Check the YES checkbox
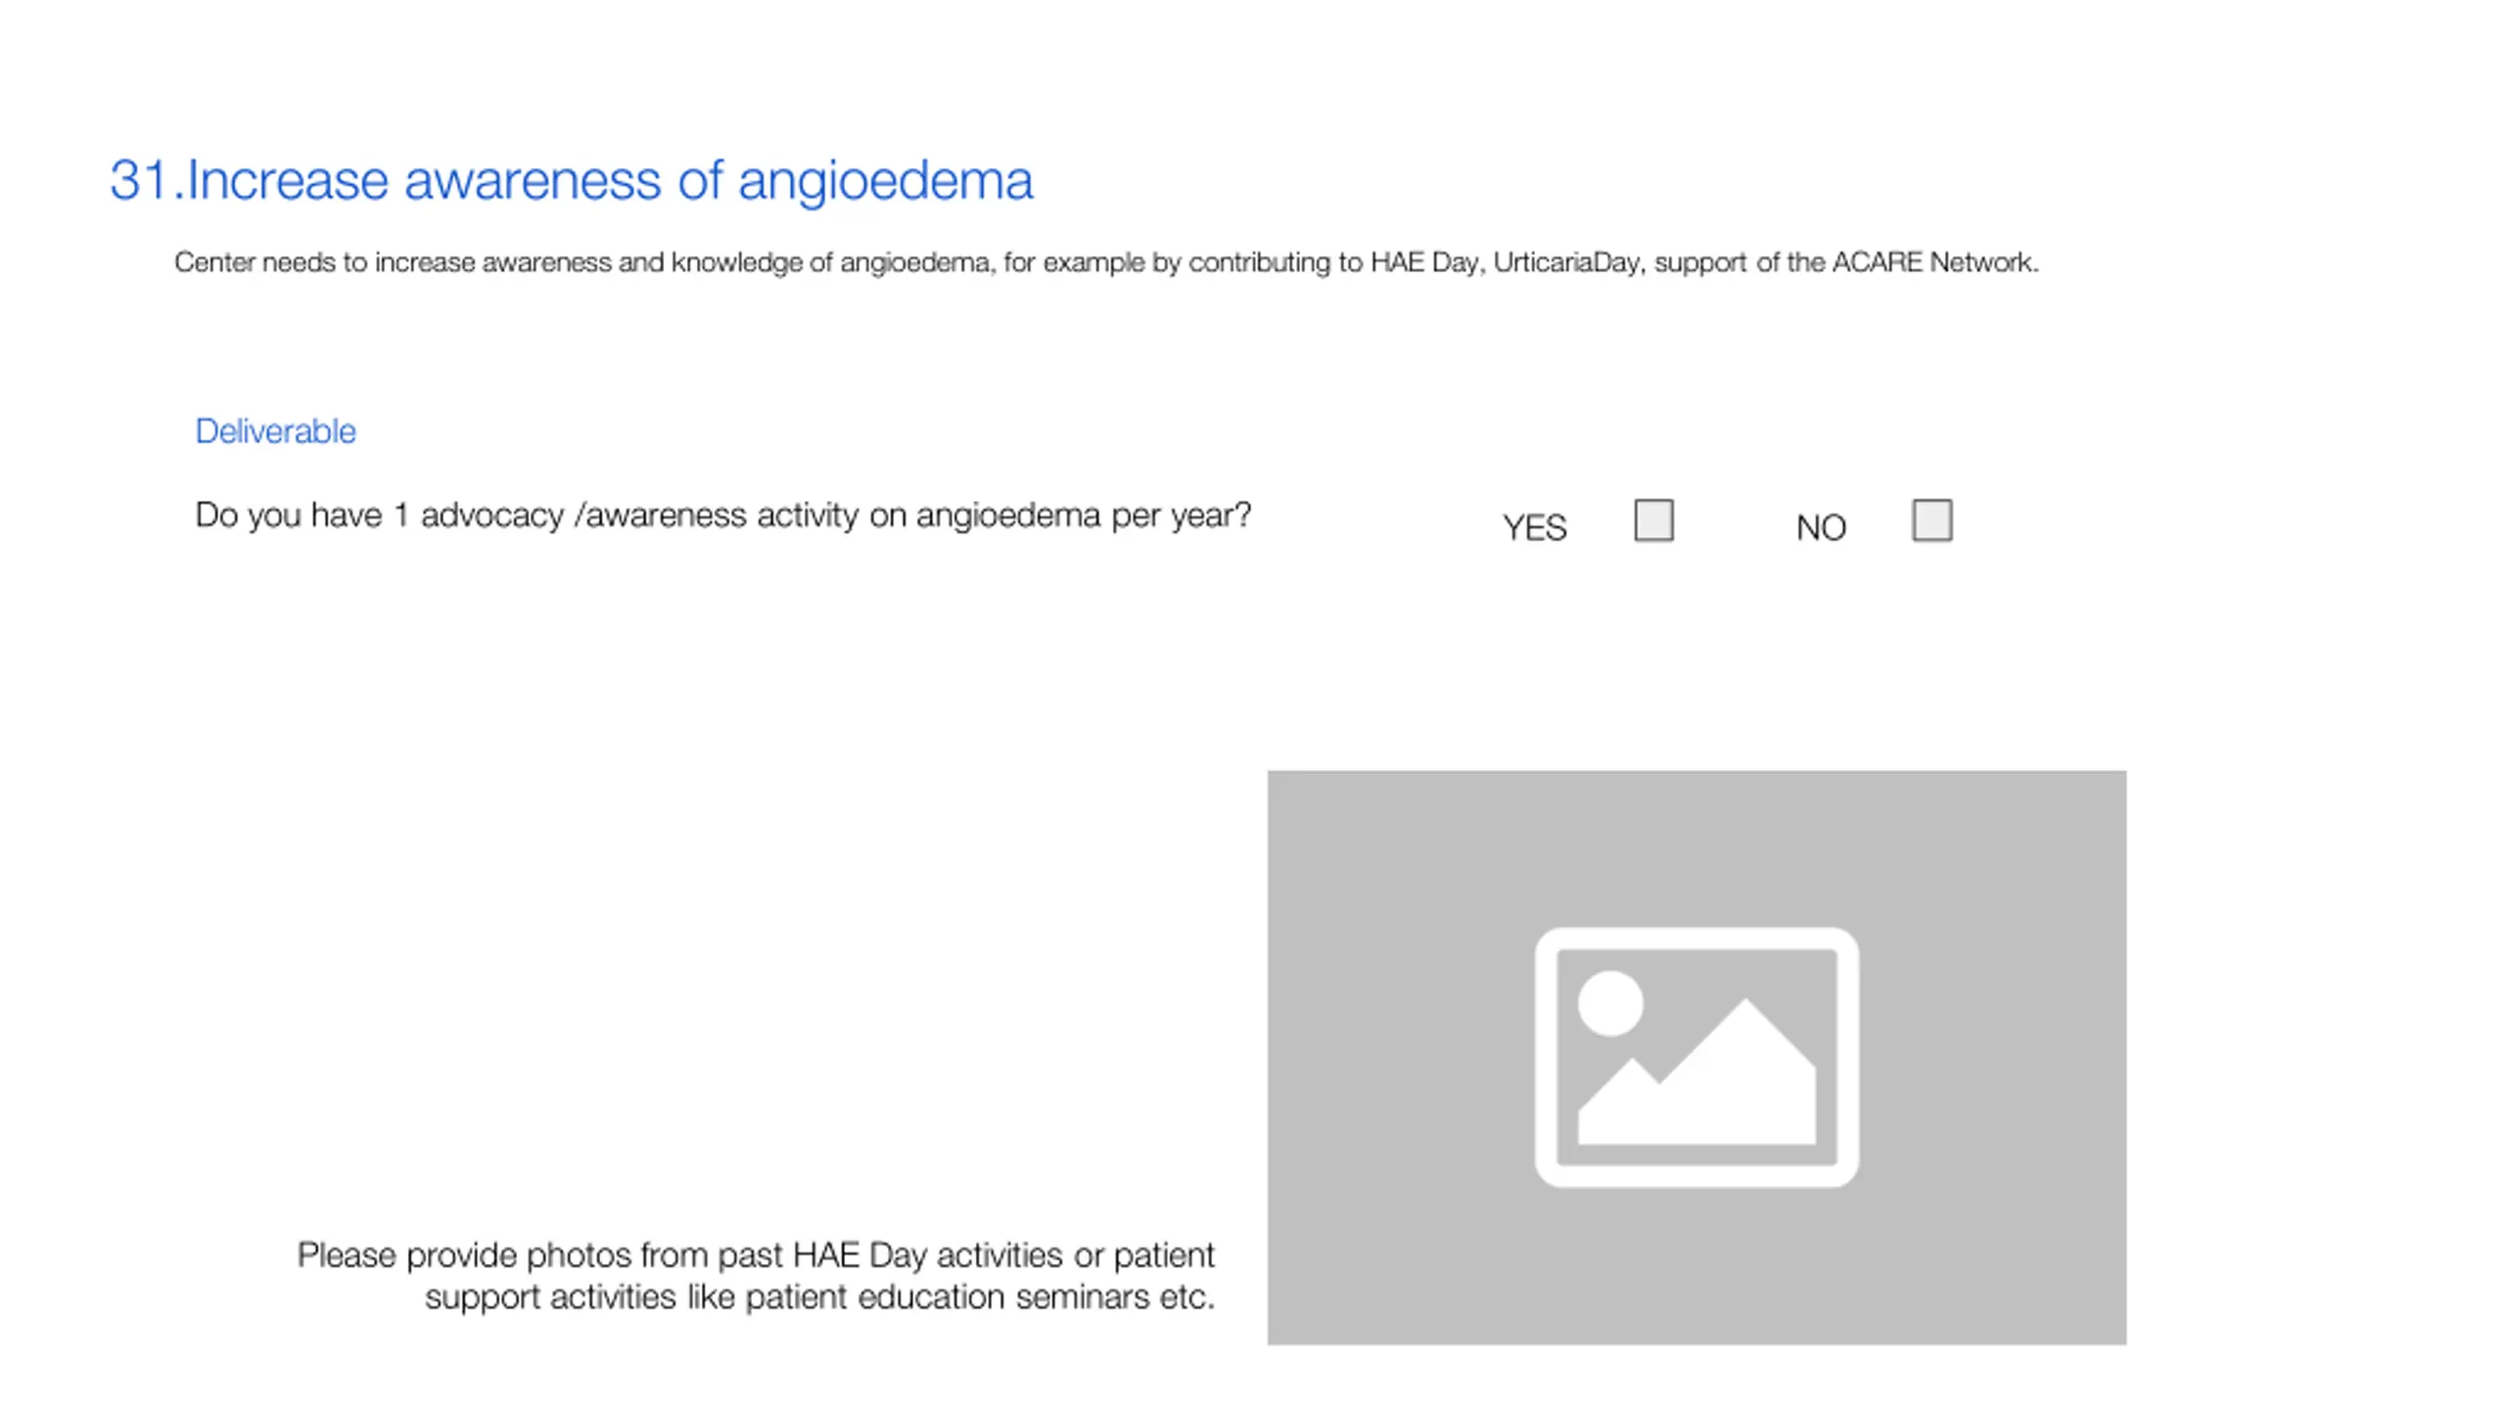 [1653, 520]
